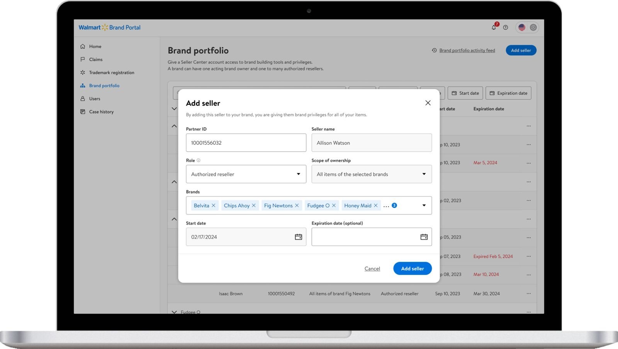Viewport: 618px width, 349px height.
Task: Remove the Fig Newtons brand chip
Action: coord(297,206)
